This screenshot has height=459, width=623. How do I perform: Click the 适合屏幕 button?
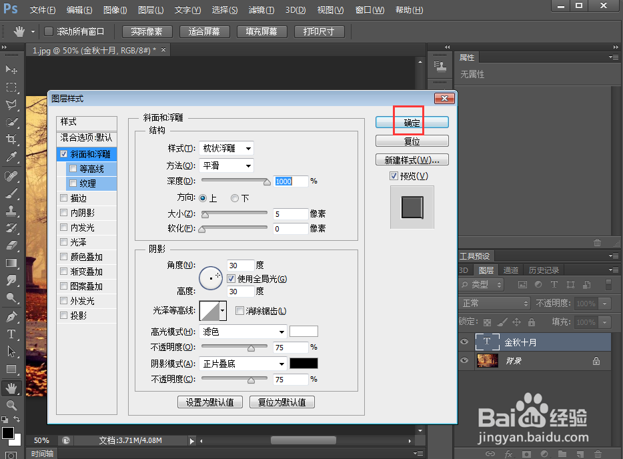205,31
